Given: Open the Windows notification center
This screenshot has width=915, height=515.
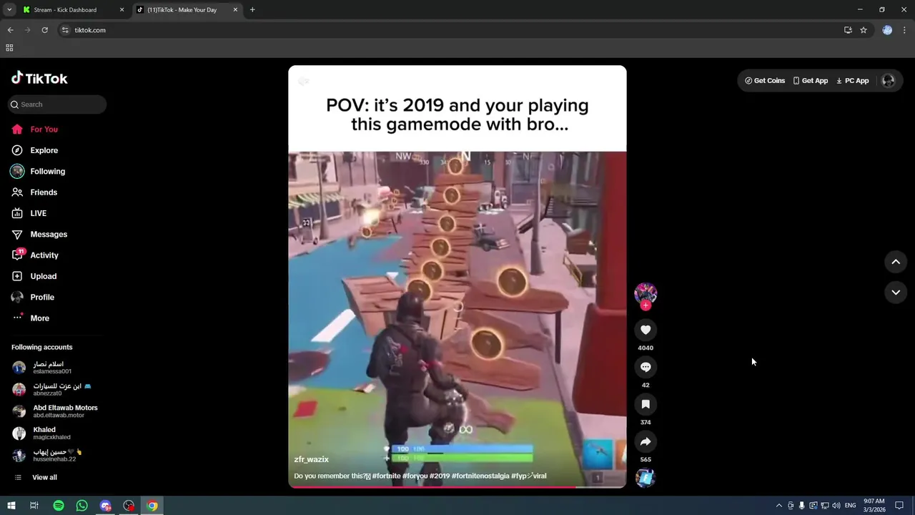Looking at the screenshot, I should pyautogui.click(x=899, y=506).
